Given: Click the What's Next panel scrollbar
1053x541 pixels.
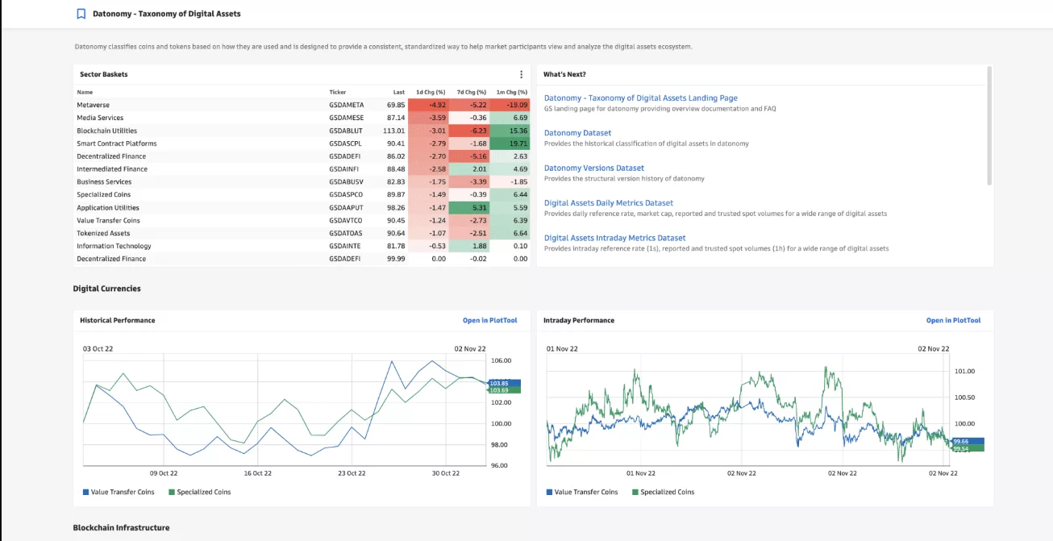Looking at the screenshot, I should coord(989,125).
